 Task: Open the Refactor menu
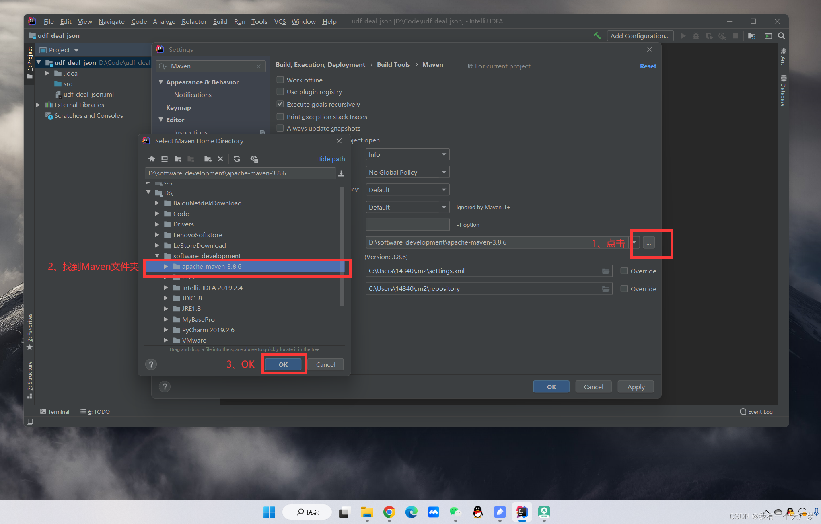tap(194, 21)
